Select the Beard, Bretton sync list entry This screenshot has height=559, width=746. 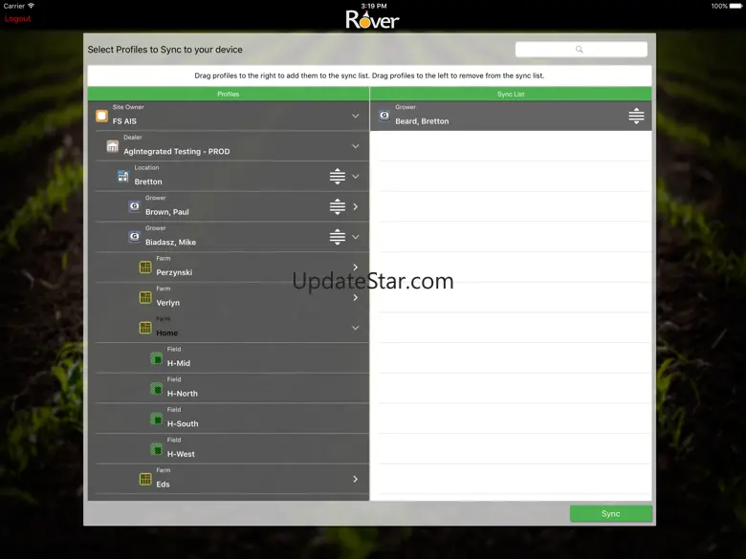(511, 116)
